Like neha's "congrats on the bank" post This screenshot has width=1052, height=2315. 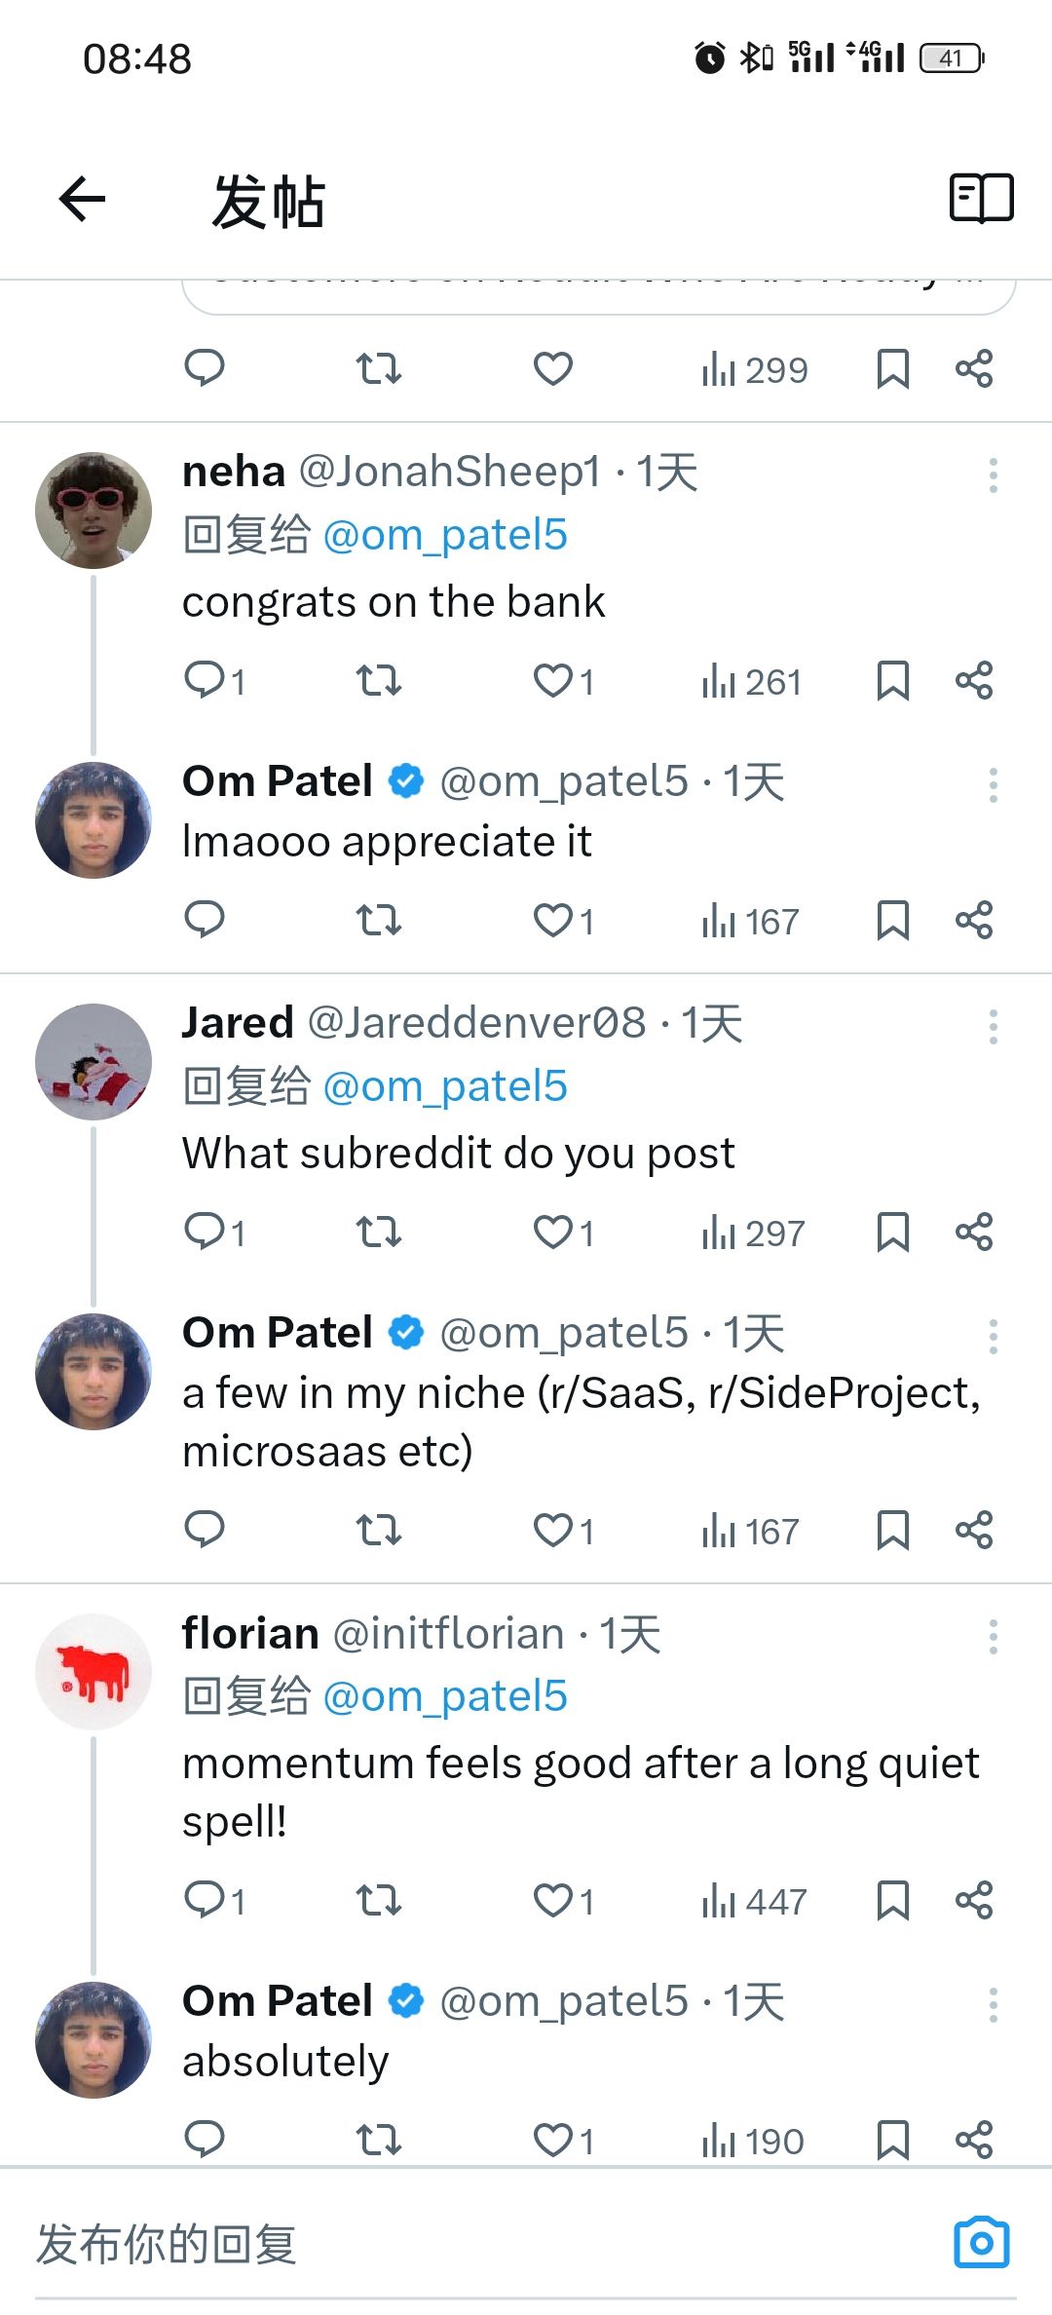coord(553,680)
